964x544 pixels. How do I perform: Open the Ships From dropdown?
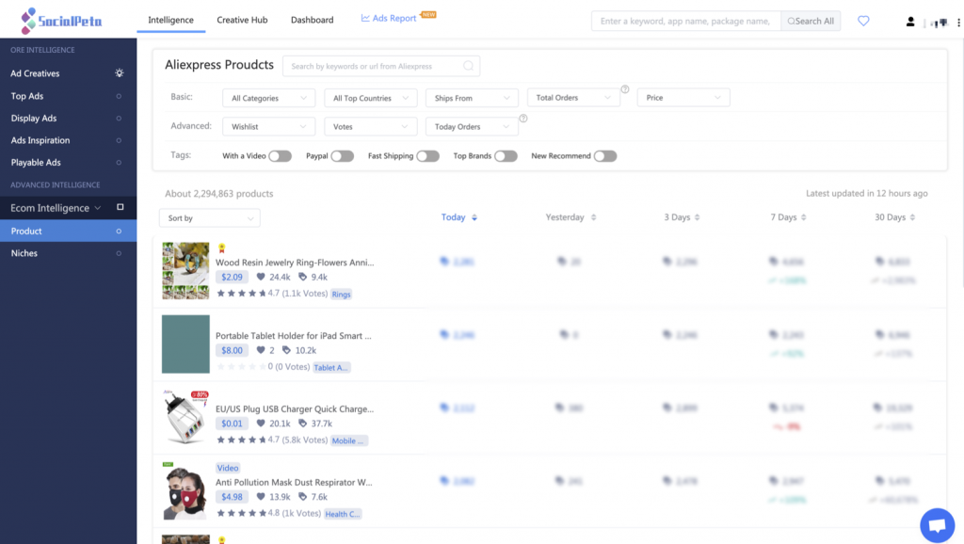pos(472,98)
